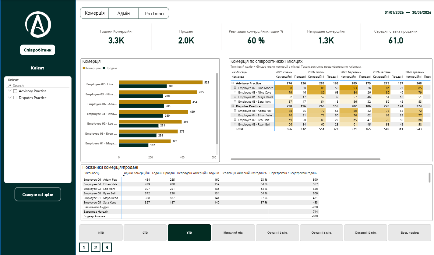434x255 pixels.
Task: Select the Балицький Андрій table row
Action: [x=201, y=207]
